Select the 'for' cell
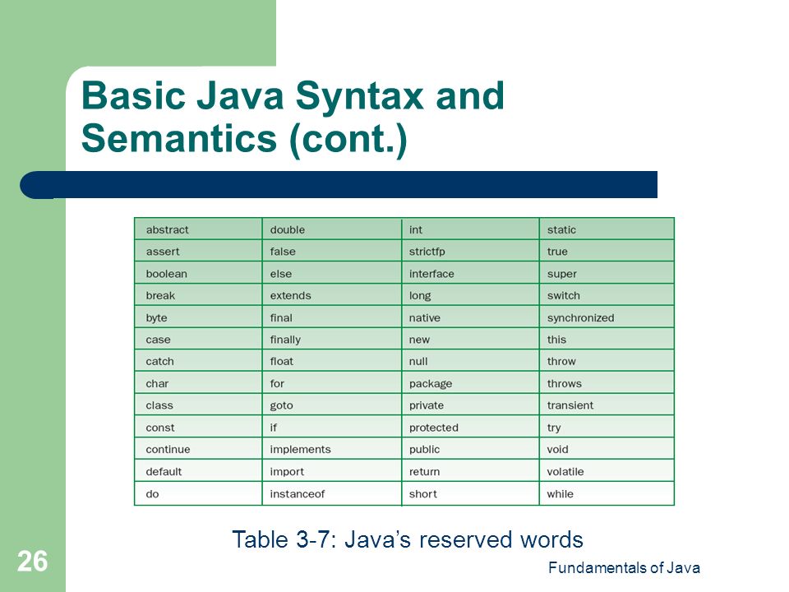 332,383
